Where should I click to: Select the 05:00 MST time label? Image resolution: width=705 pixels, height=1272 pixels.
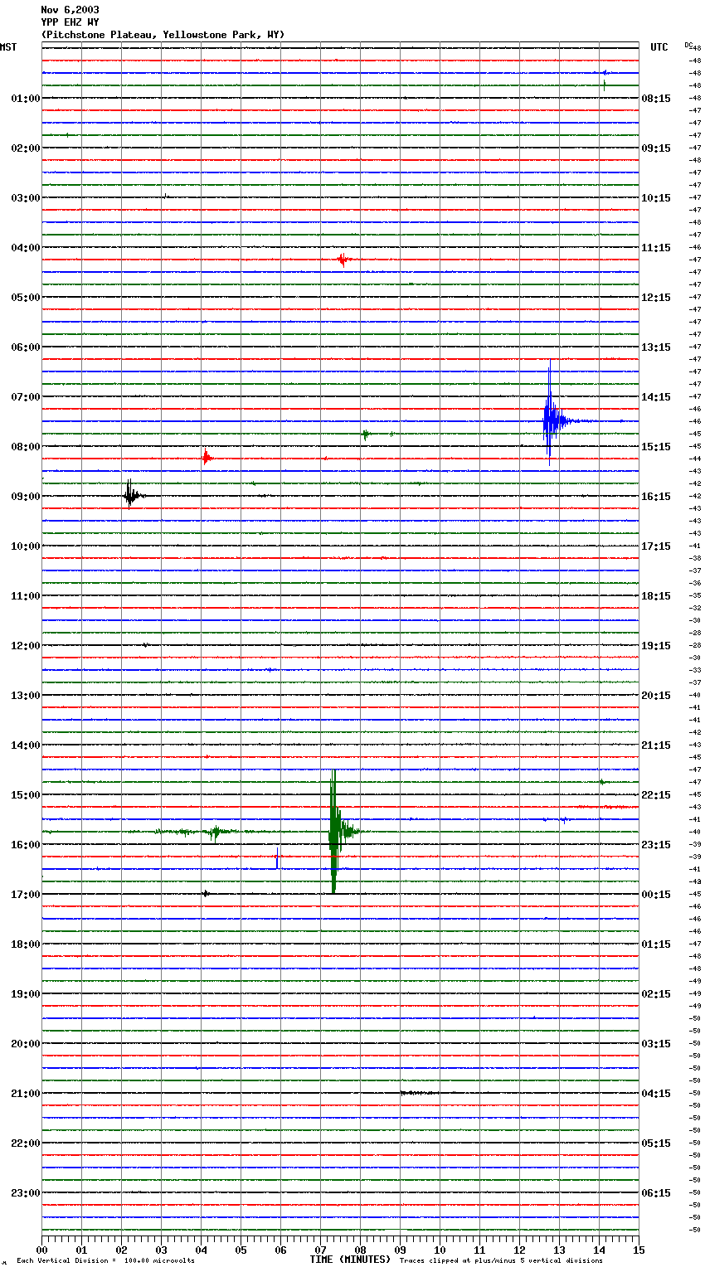click(25, 298)
